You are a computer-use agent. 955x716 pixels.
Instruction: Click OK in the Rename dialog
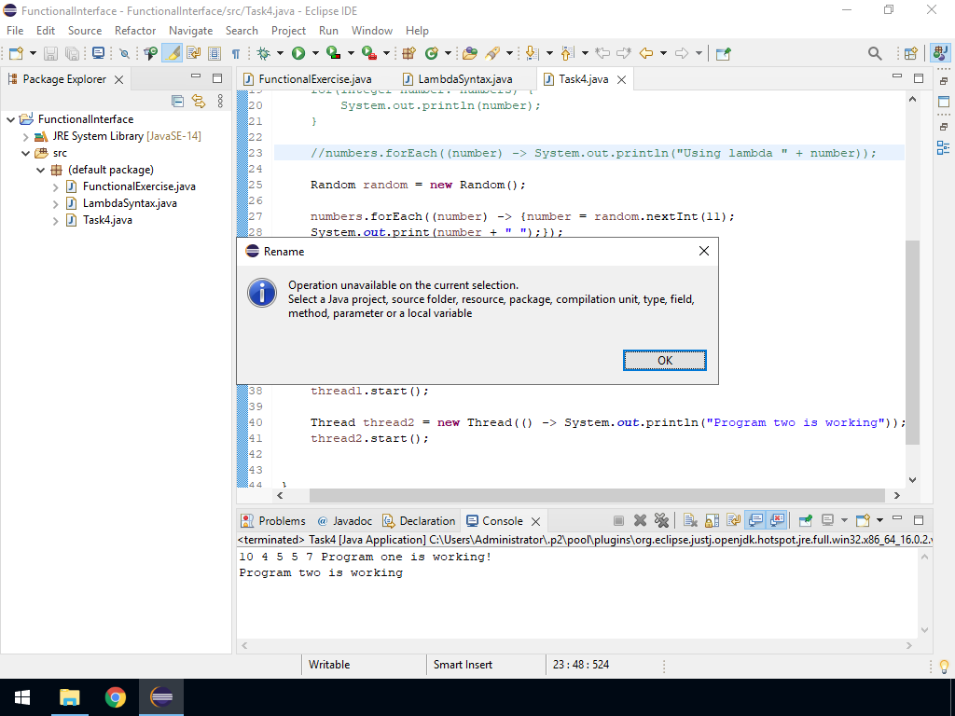pos(664,361)
